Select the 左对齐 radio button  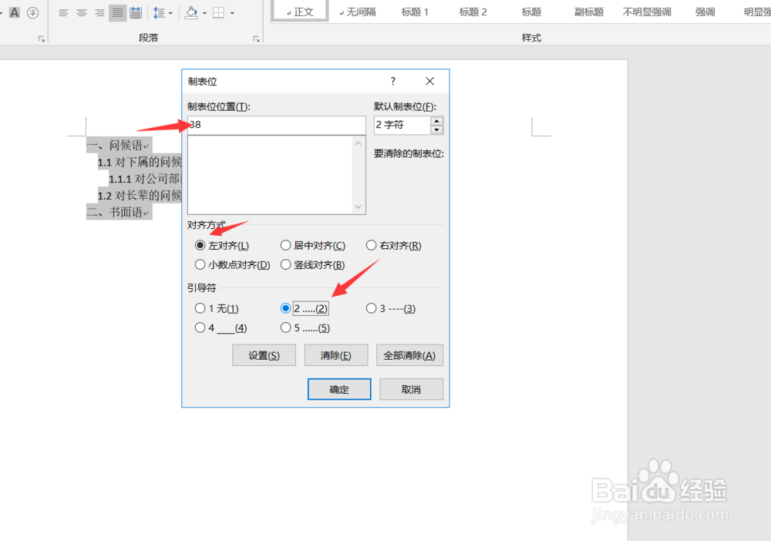tap(200, 245)
